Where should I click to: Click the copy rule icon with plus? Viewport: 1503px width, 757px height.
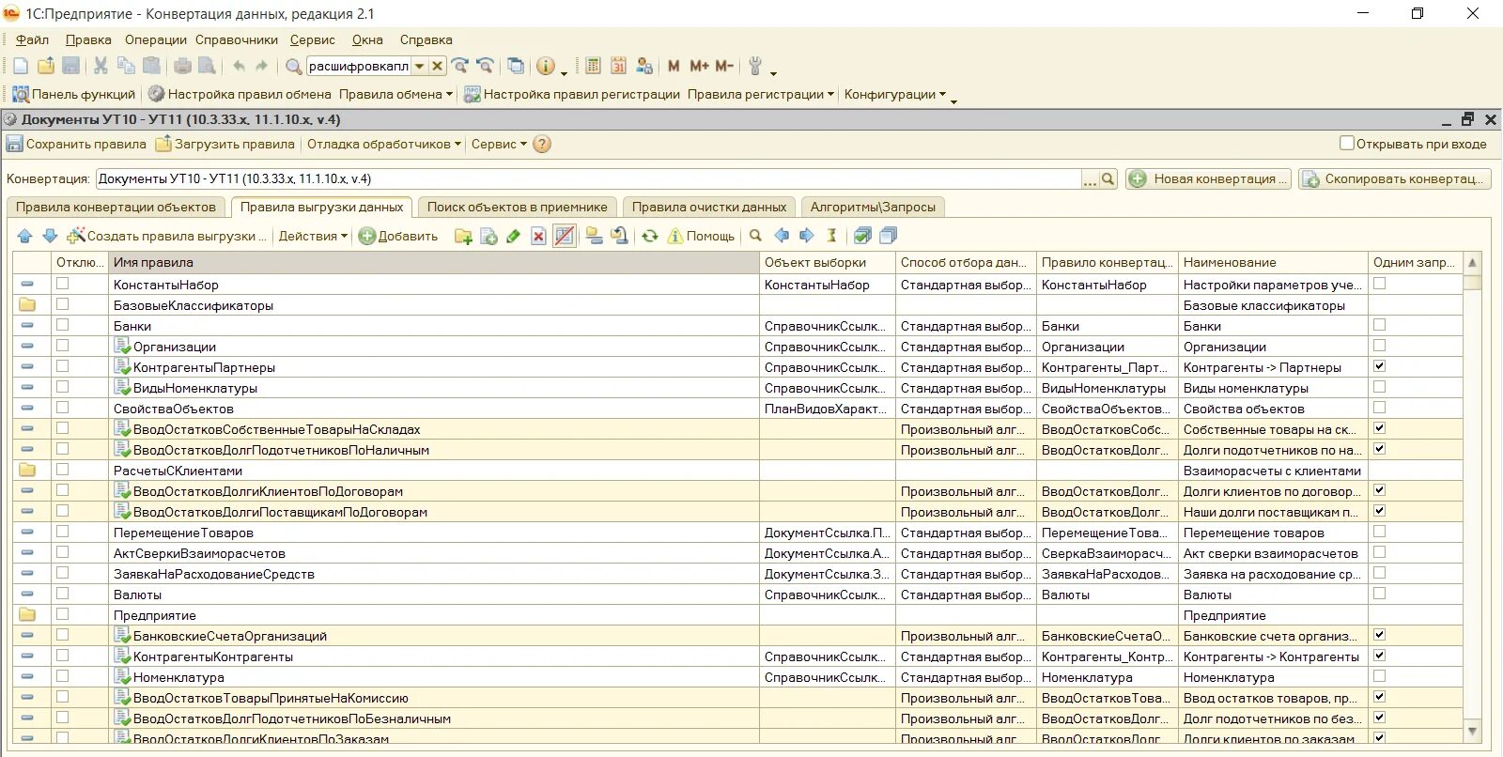click(488, 236)
